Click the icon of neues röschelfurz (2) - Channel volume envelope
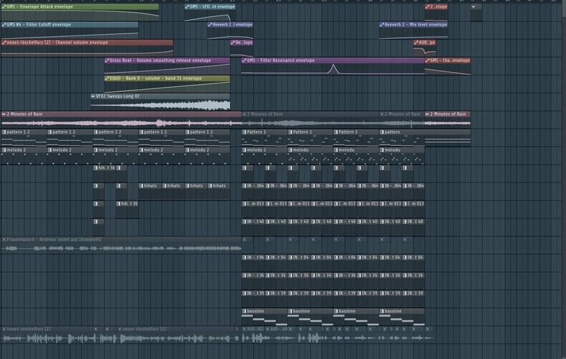This screenshot has width=566, height=359. coord(4,42)
